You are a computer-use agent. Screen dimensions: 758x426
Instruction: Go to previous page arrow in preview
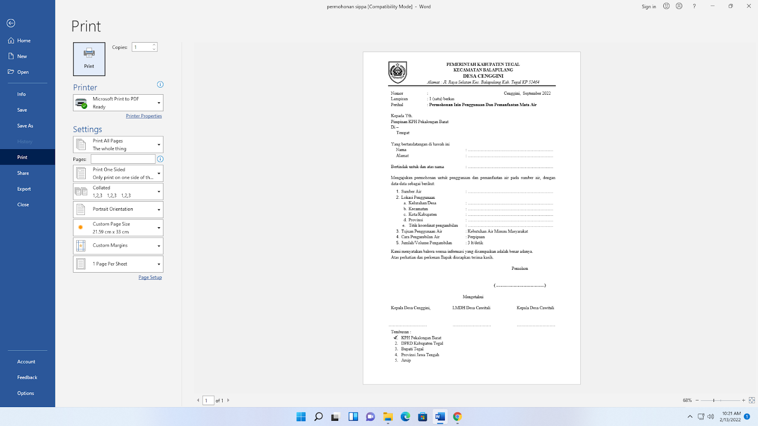click(198, 400)
